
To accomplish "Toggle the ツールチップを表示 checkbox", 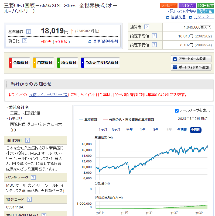I will point(177,111).
